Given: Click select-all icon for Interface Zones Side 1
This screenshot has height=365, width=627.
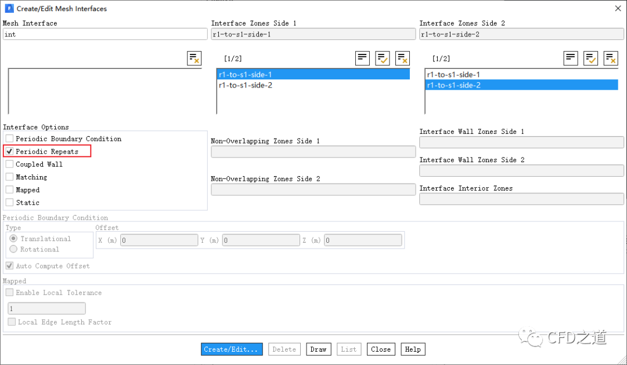Looking at the screenshot, I should click(x=383, y=58).
